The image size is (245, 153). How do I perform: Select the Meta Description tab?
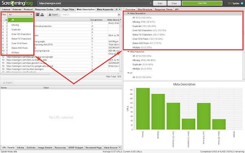tap(86, 9)
